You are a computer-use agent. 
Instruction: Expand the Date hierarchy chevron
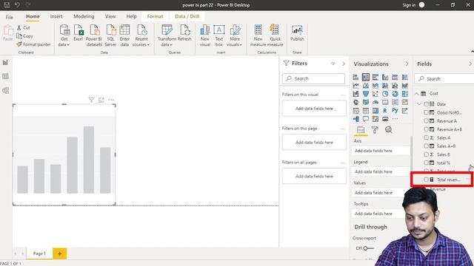(419, 104)
